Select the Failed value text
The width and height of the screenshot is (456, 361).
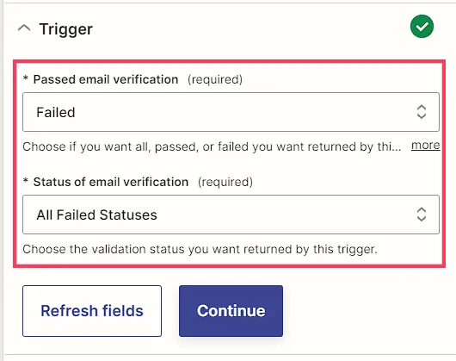pyautogui.click(x=56, y=112)
